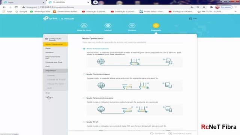Screen dimensions: 240x135
Task: Switch to the TL-WR829N browser tab
Action: coord(69,2)
